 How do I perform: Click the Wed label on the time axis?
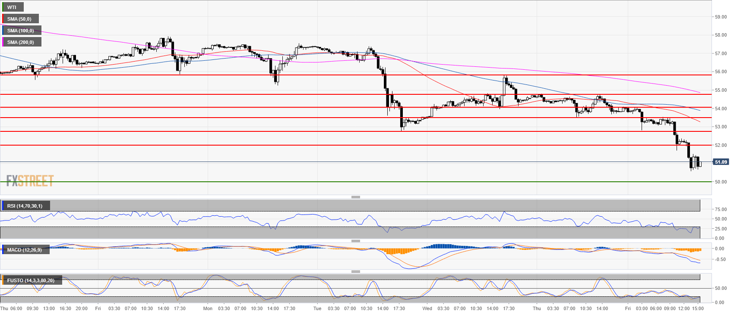(427, 308)
